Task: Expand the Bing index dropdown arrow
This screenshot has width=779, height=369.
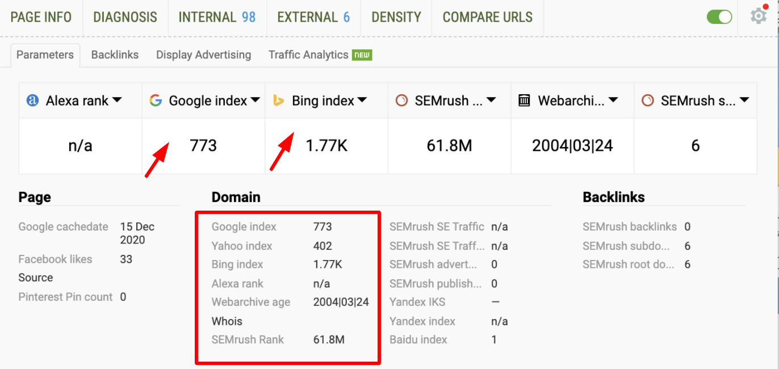Action: pos(362,100)
